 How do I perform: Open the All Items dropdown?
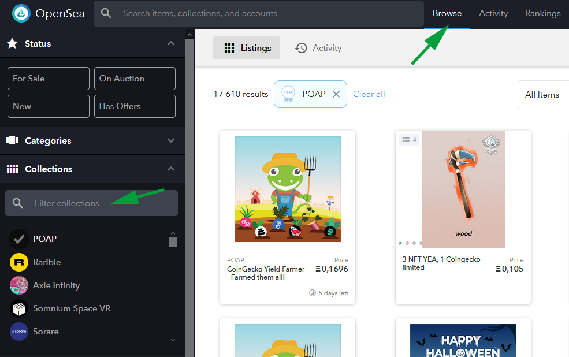click(543, 95)
